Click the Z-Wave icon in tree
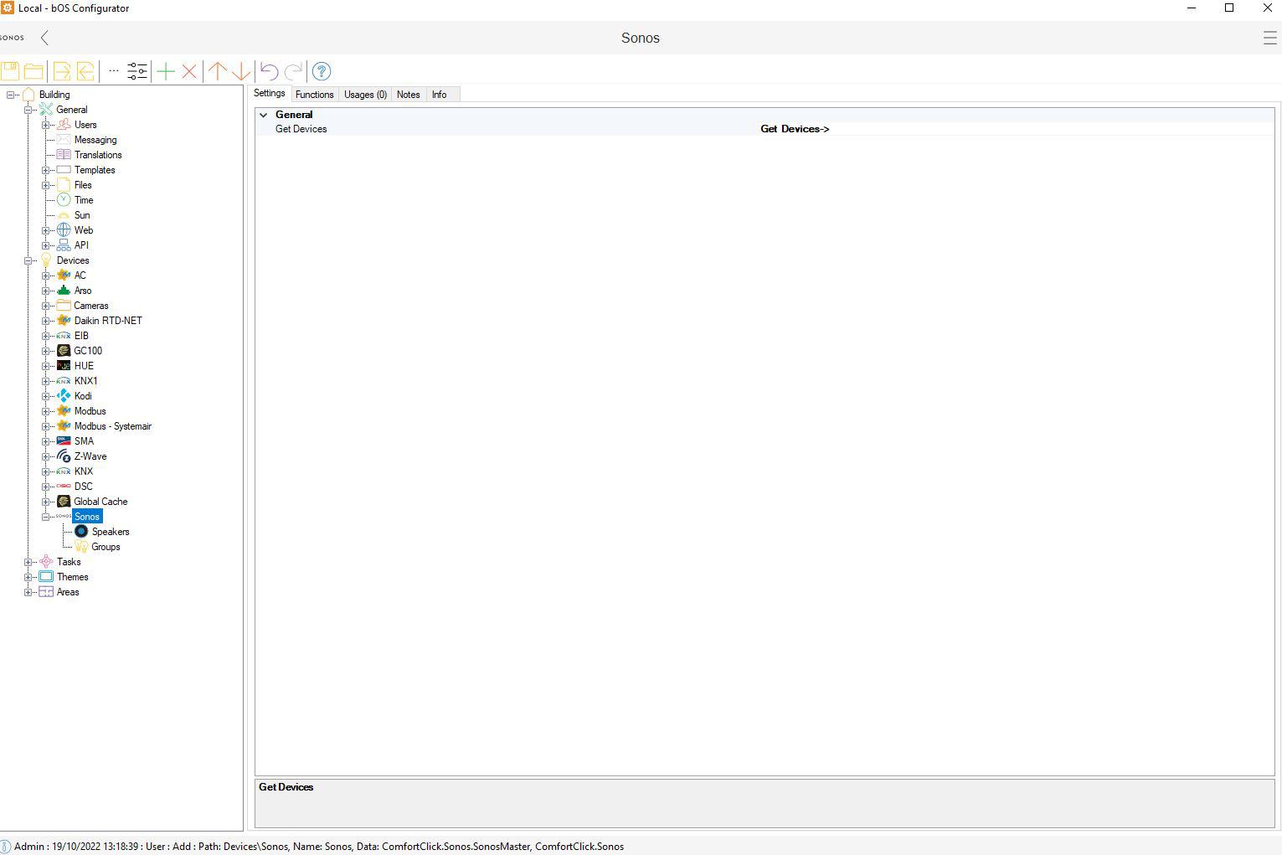Image resolution: width=1282 pixels, height=855 pixels. click(x=64, y=456)
